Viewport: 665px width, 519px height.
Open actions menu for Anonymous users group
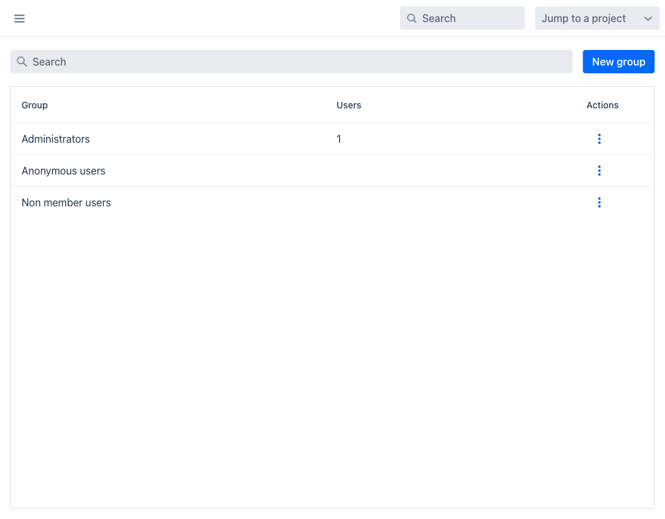[x=599, y=171]
